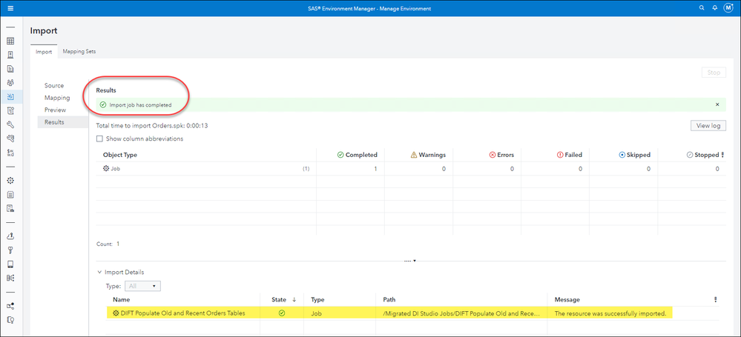Select the Job row in summary table
741x337 pixels.
pyautogui.click(x=411, y=169)
